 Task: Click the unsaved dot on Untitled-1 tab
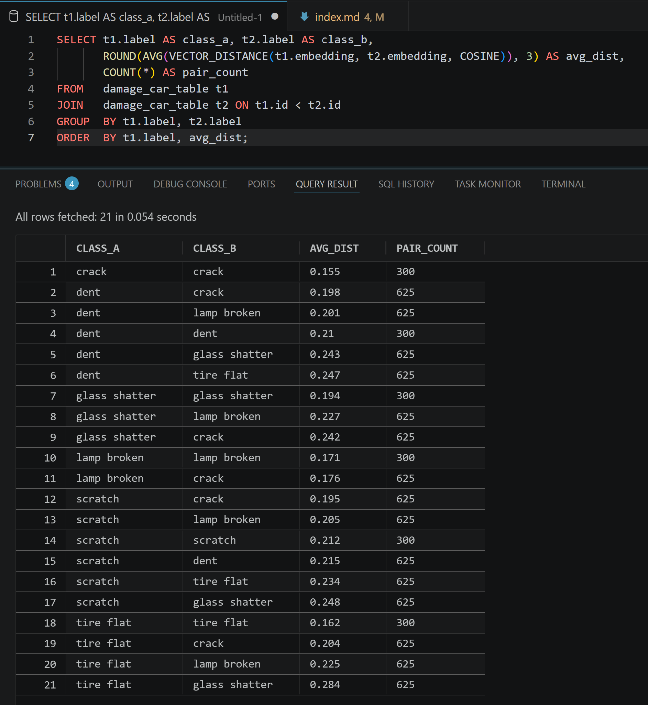[275, 16]
